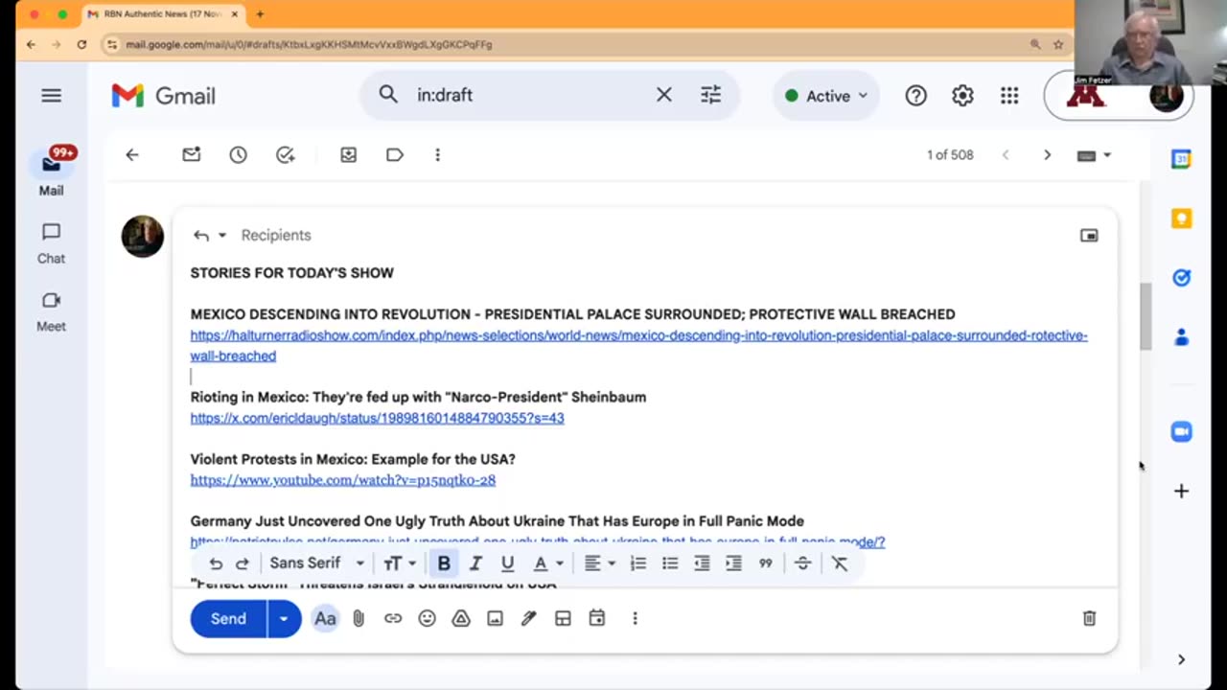The width and height of the screenshot is (1227, 690).
Task: Toggle bulleted list formatting
Action: pyautogui.click(x=670, y=563)
